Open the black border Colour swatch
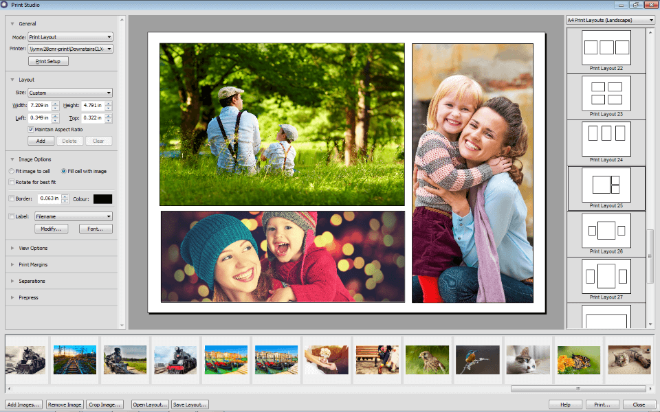The height and width of the screenshot is (412, 660). point(102,199)
